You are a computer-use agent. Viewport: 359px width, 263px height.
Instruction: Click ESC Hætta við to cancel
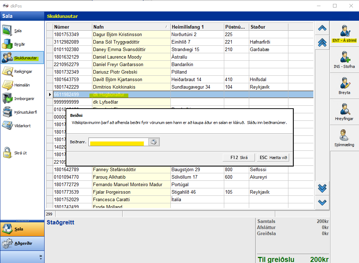tap(273, 158)
